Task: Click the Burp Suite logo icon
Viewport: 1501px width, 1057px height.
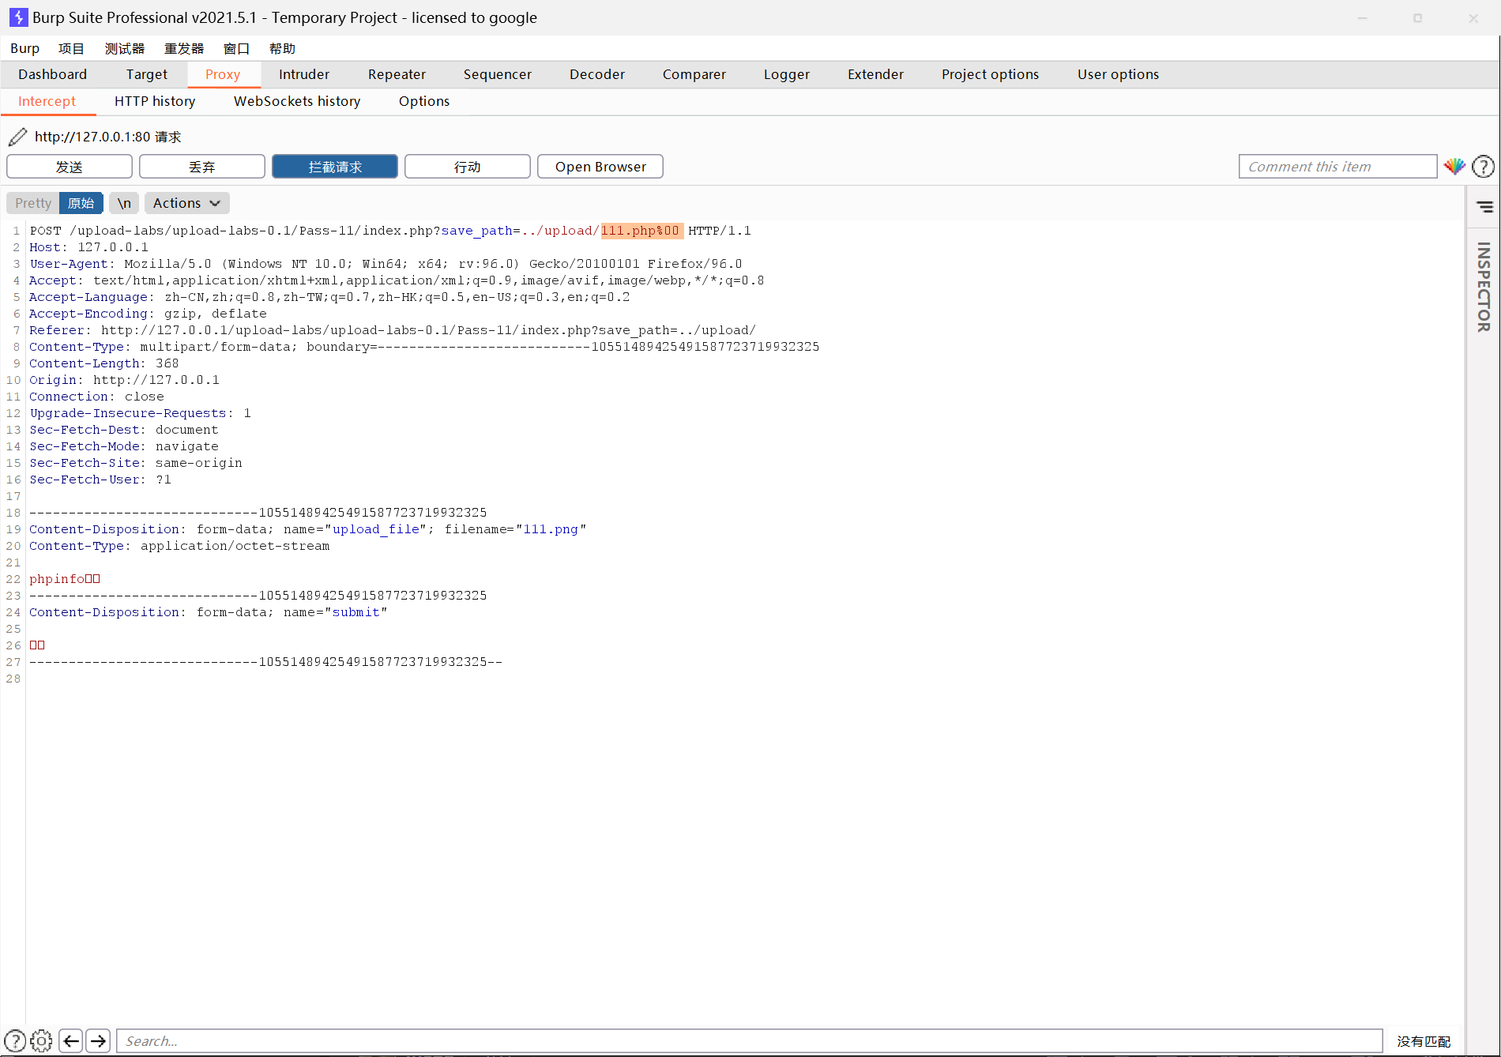Action: click(17, 17)
